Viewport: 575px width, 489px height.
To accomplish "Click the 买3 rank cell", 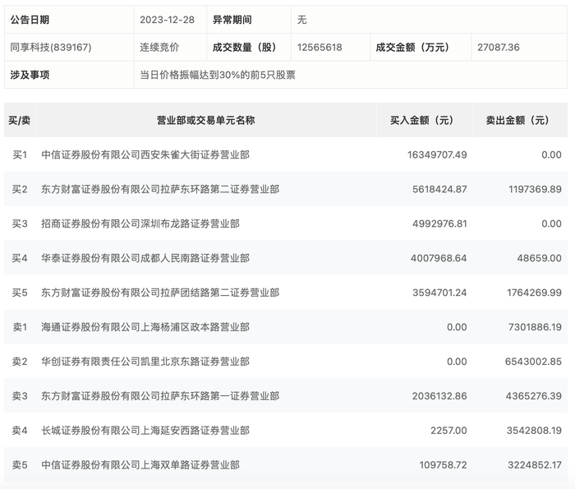I will click(x=20, y=224).
